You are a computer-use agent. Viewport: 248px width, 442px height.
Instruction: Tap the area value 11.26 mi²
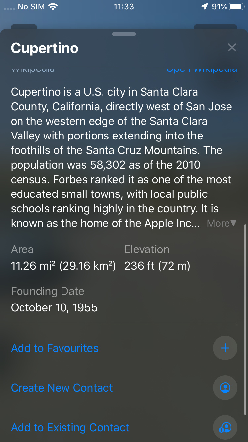(x=63, y=266)
